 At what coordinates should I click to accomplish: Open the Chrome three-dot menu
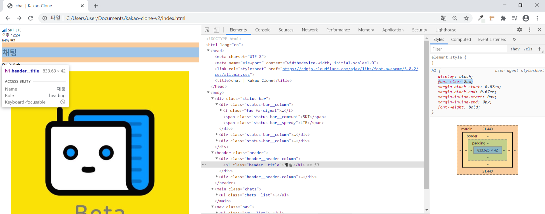click(537, 18)
